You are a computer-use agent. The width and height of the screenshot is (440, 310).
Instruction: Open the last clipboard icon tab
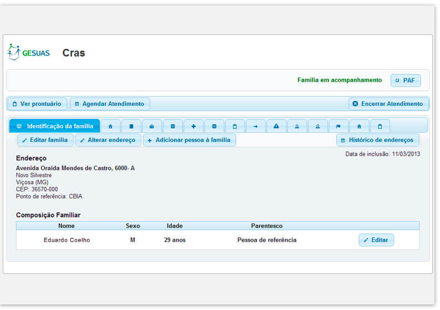point(380,126)
